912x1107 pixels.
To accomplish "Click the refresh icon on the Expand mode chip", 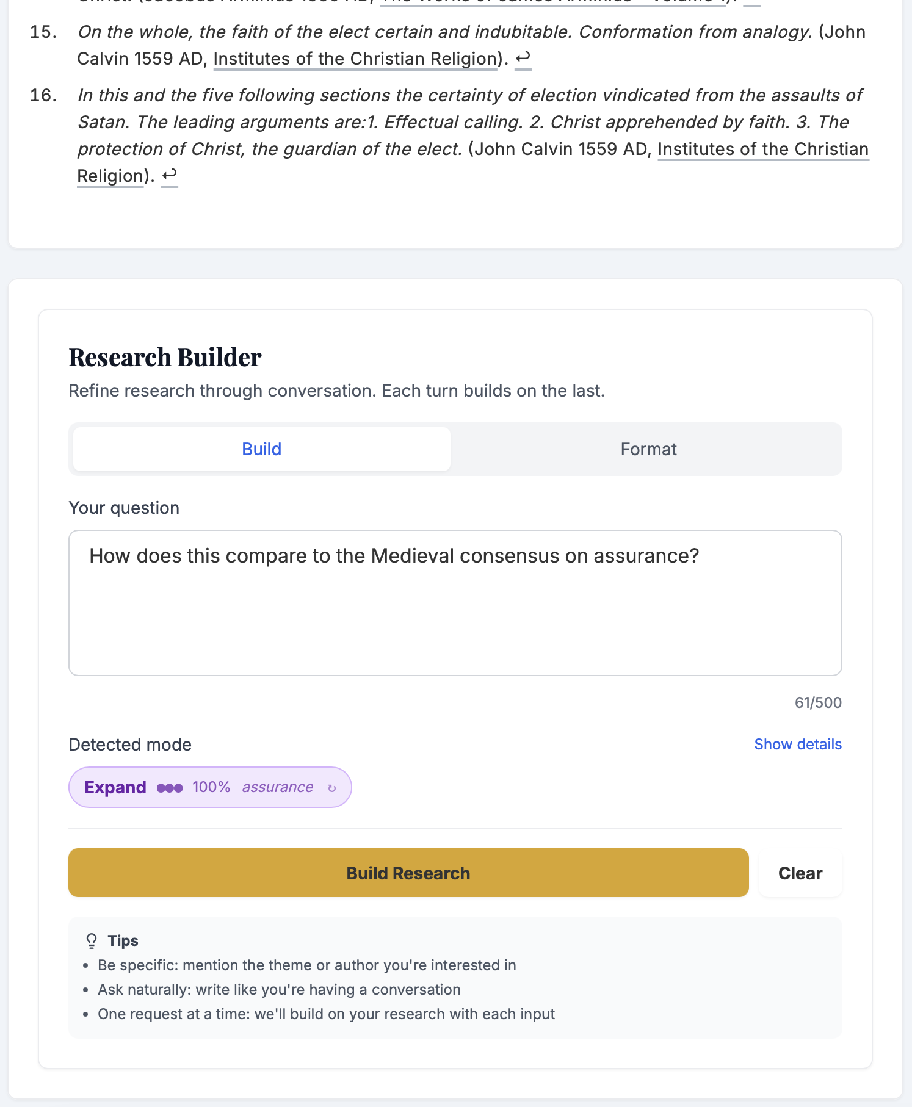I will pos(332,788).
